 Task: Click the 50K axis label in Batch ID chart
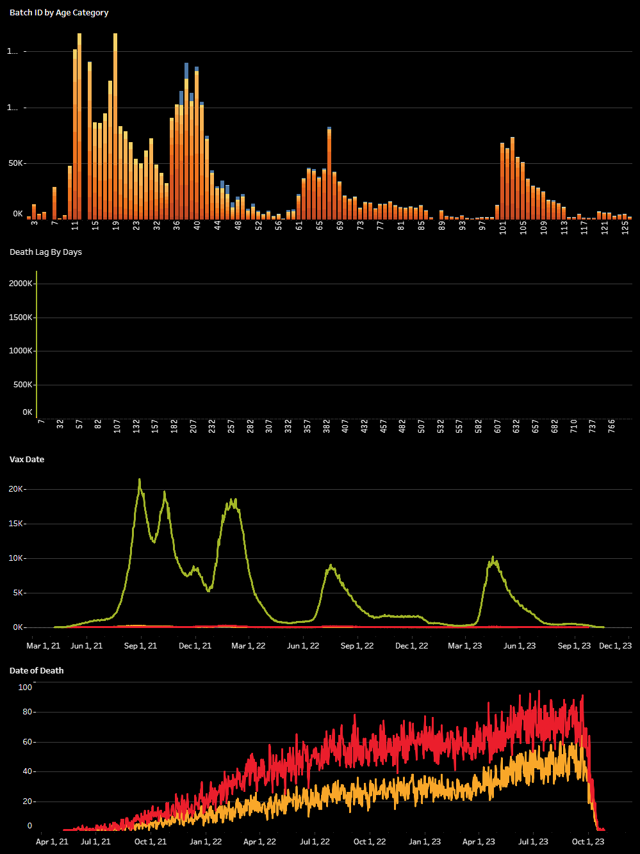(16, 163)
